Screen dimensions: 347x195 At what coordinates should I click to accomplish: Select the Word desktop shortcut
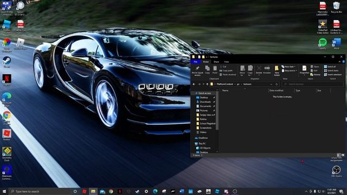[336, 43]
